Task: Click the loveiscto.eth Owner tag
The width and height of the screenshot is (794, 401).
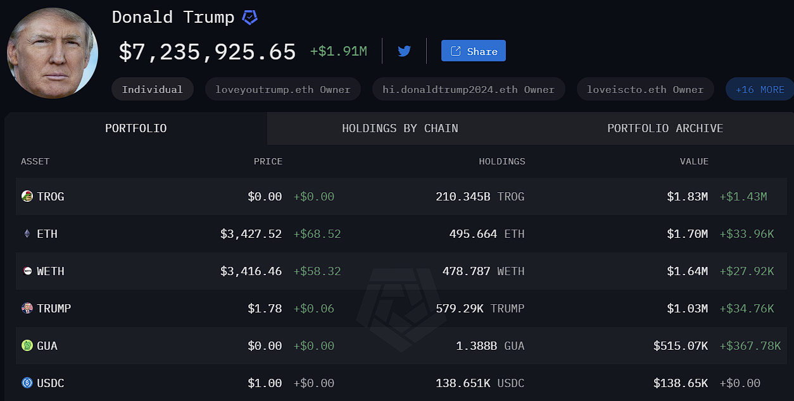Action: [x=645, y=90]
